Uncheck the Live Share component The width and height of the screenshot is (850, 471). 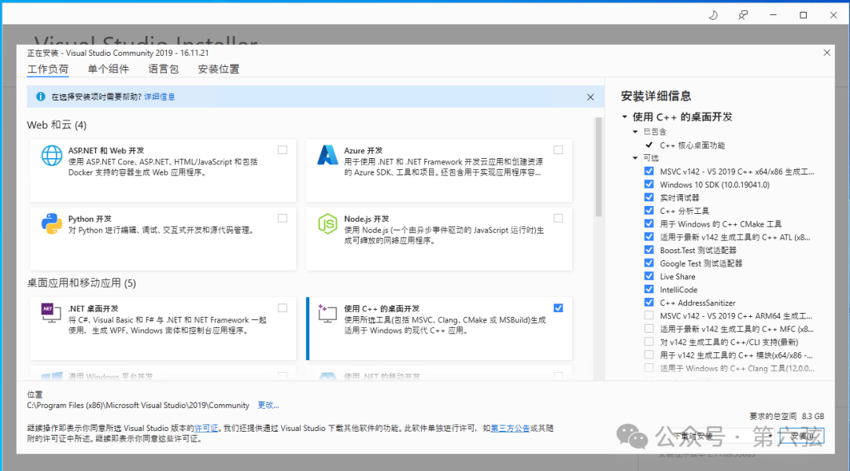(649, 276)
